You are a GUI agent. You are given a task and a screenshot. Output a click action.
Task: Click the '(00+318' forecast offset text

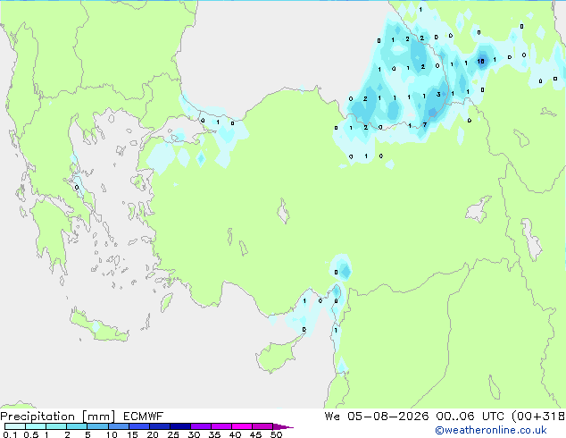pyautogui.click(x=538, y=417)
